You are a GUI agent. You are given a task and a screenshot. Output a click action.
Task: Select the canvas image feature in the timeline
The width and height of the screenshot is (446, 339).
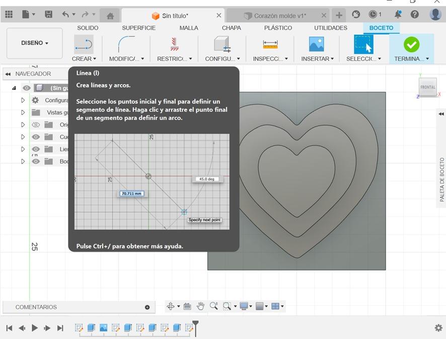coord(103,327)
